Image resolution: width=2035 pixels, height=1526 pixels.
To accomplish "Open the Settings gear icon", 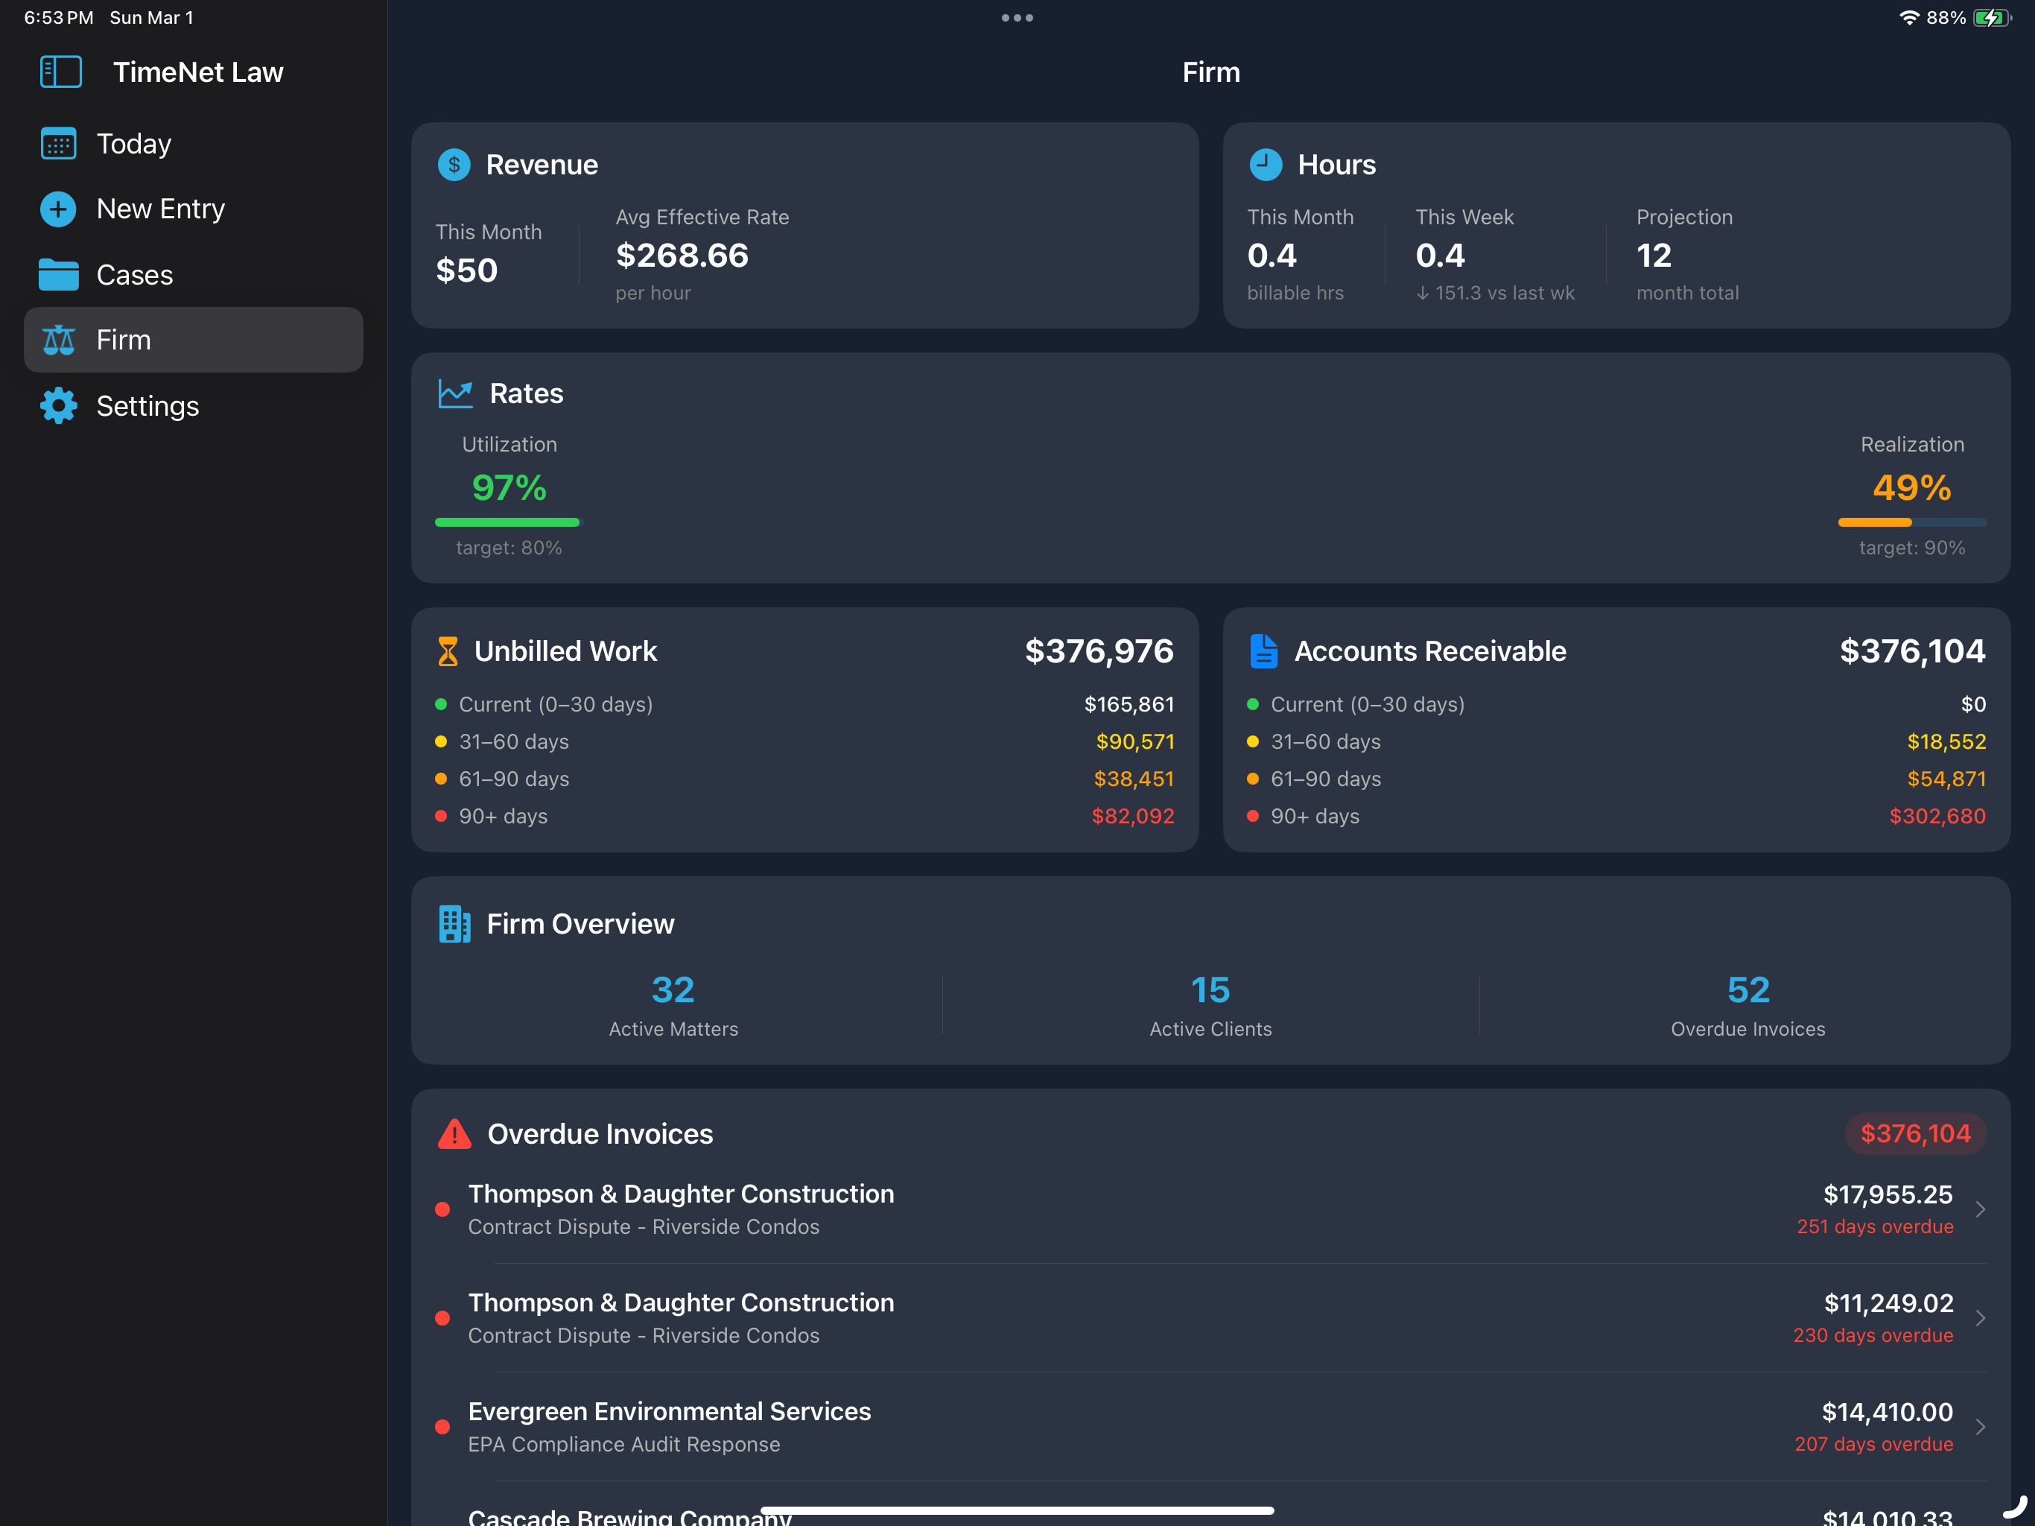I will tap(58, 406).
